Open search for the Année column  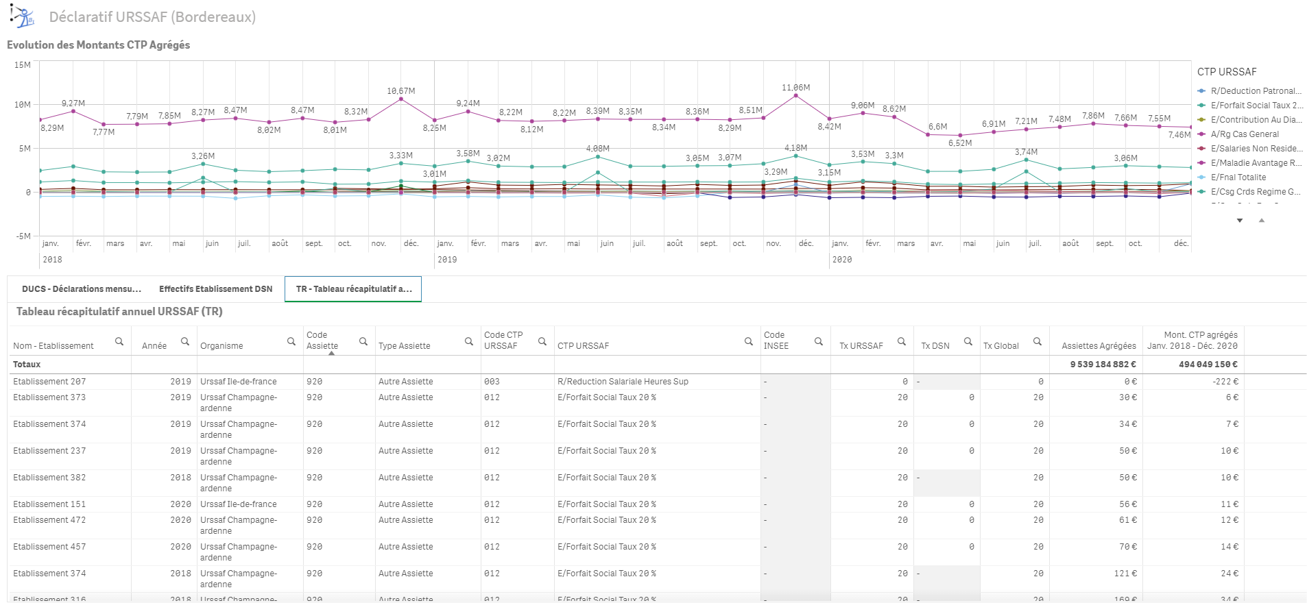click(185, 341)
